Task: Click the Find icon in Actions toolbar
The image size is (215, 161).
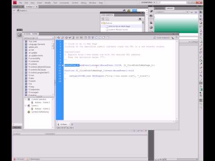Action: coord(62,38)
